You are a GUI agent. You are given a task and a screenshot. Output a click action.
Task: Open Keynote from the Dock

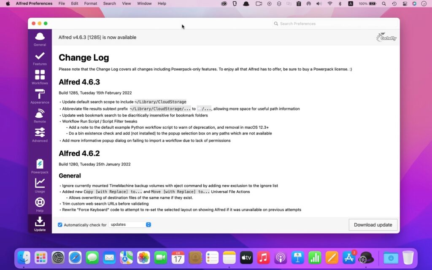(x=297, y=258)
